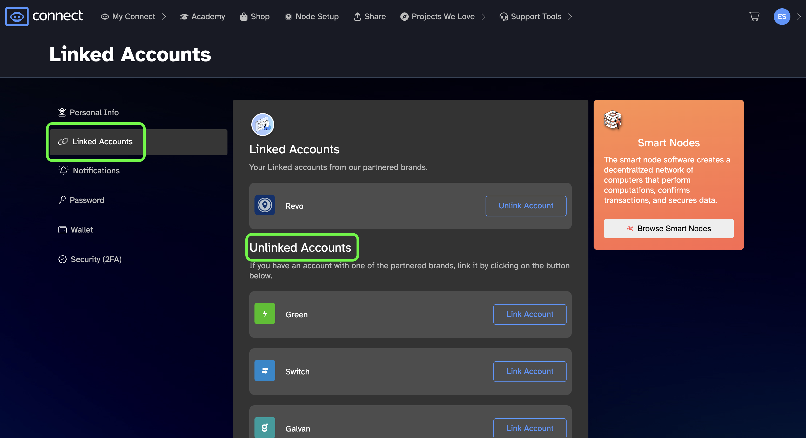Image resolution: width=806 pixels, height=438 pixels.
Task: Click the My Connect eye icon
Action: pos(104,17)
